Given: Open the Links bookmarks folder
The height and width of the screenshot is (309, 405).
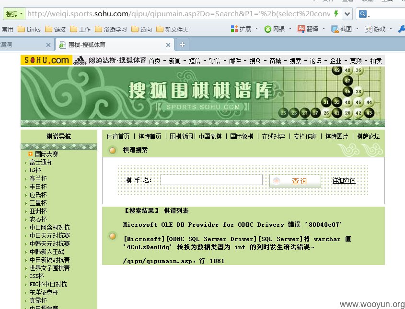Looking at the screenshot, I should [29, 29].
